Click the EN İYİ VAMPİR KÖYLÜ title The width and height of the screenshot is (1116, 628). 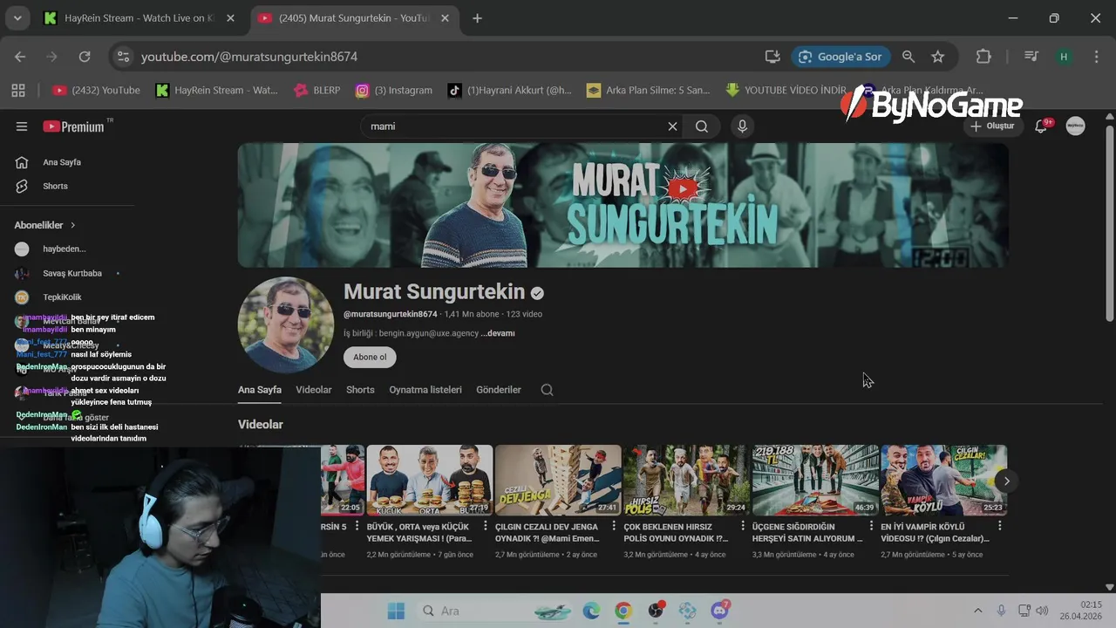936,532
